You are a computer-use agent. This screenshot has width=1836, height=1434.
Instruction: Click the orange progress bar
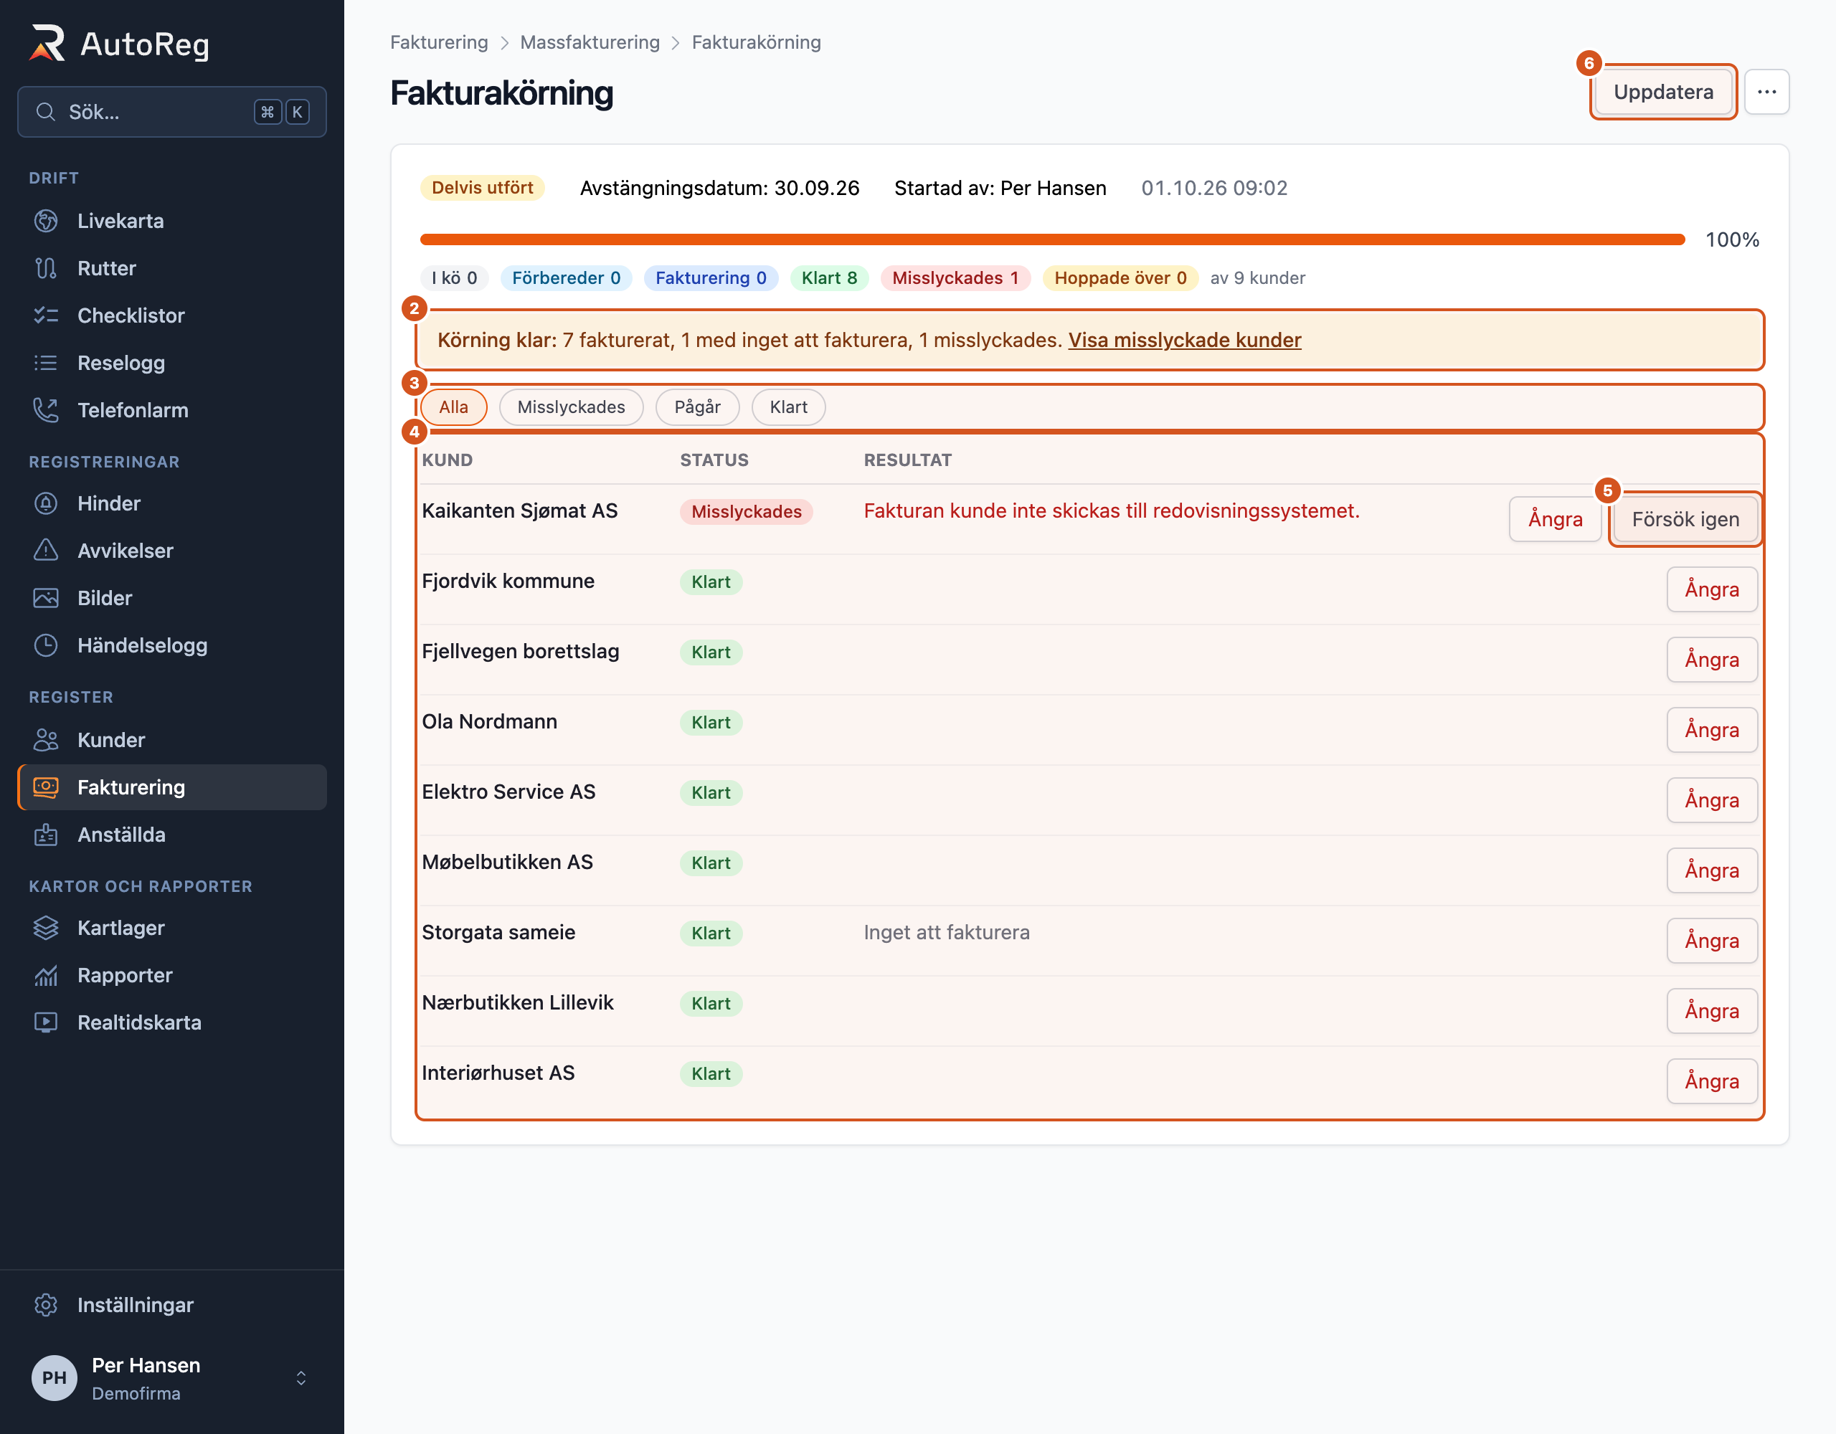point(1051,239)
